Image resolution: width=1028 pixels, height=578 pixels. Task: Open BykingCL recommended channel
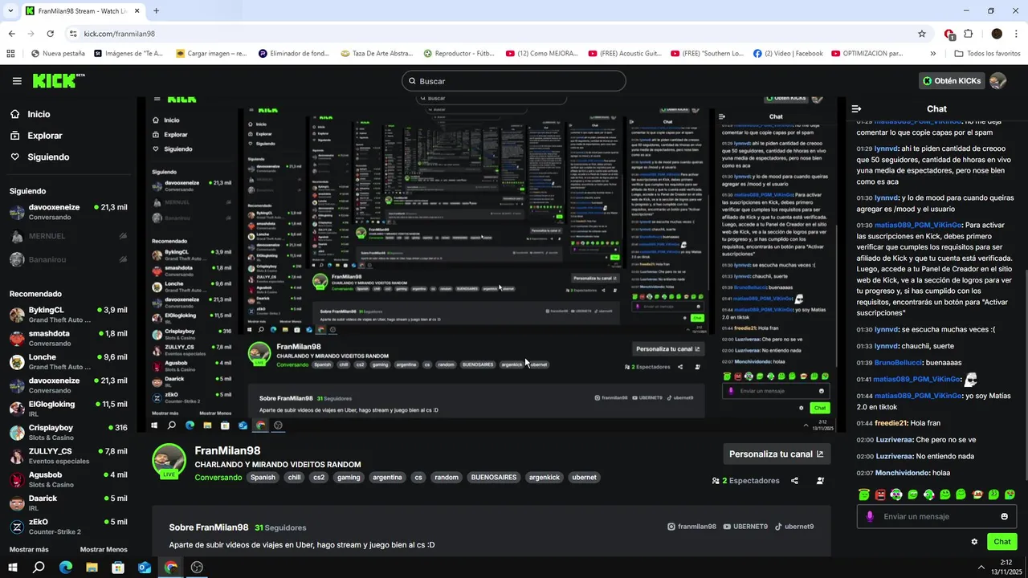pos(68,315)
